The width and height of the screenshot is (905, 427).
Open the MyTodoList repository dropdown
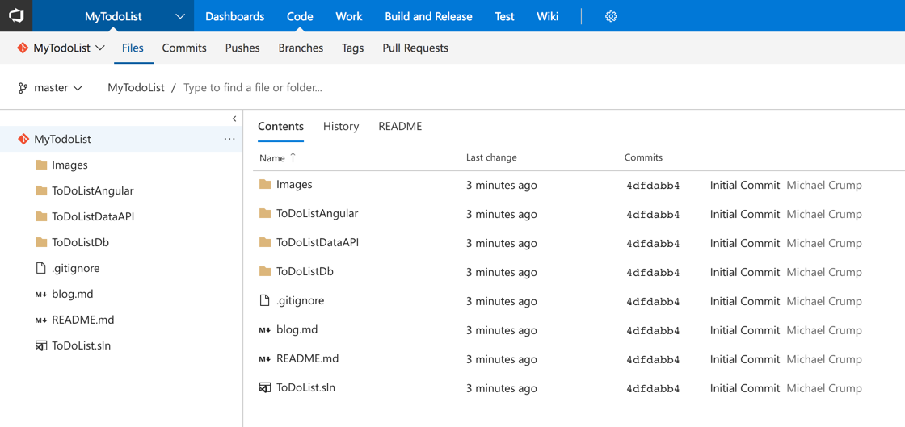(61, 48)
